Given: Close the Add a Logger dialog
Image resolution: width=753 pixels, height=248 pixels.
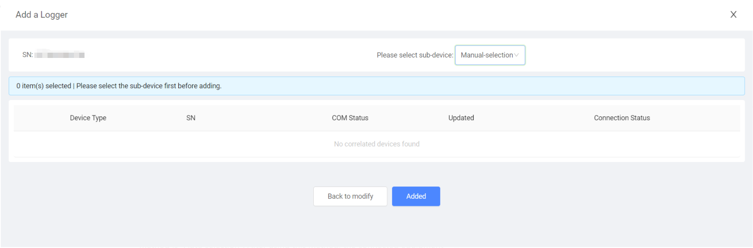Looking at the screenshot, I should (x=733, y=14).
